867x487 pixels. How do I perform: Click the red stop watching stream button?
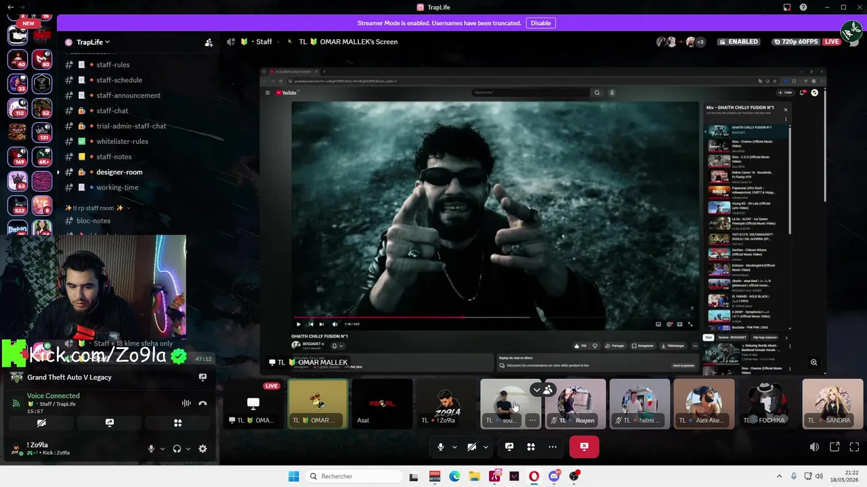[584, 446]
